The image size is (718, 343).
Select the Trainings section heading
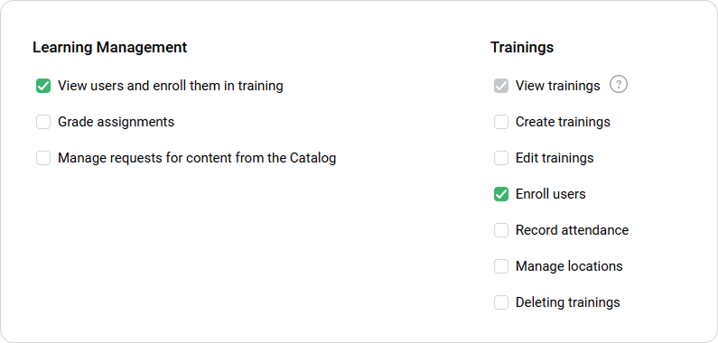pyautogui.click(x=522, y=47)
